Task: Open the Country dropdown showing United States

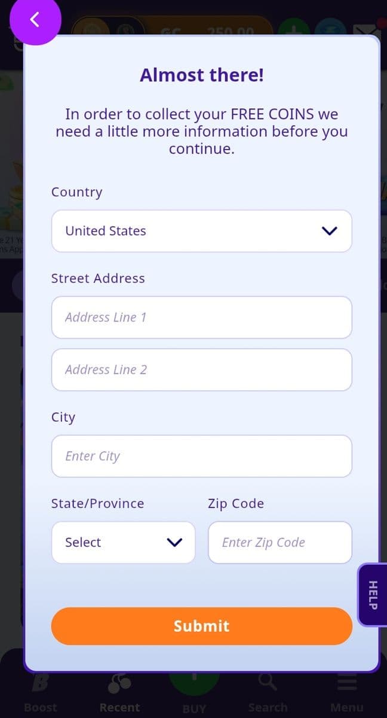Action: (x=202, y=231)
